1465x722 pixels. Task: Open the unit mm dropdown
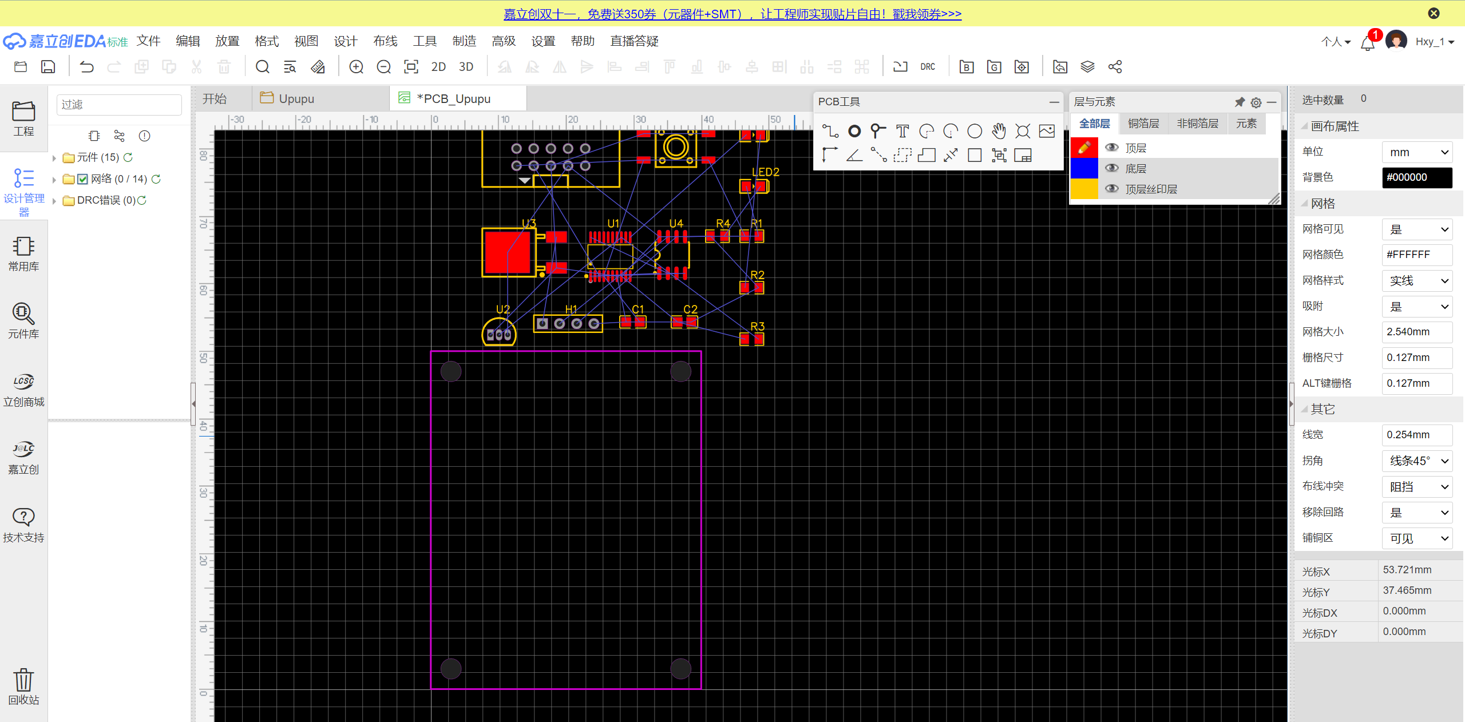click(1417, 152)
